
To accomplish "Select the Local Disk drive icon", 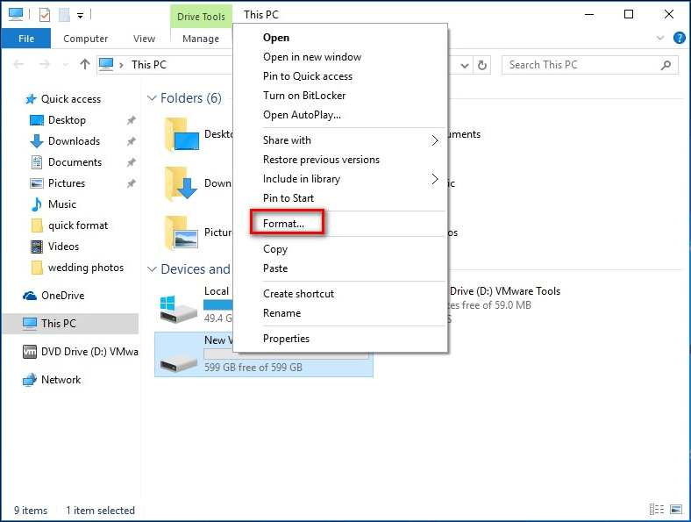I will pos(179,309).
